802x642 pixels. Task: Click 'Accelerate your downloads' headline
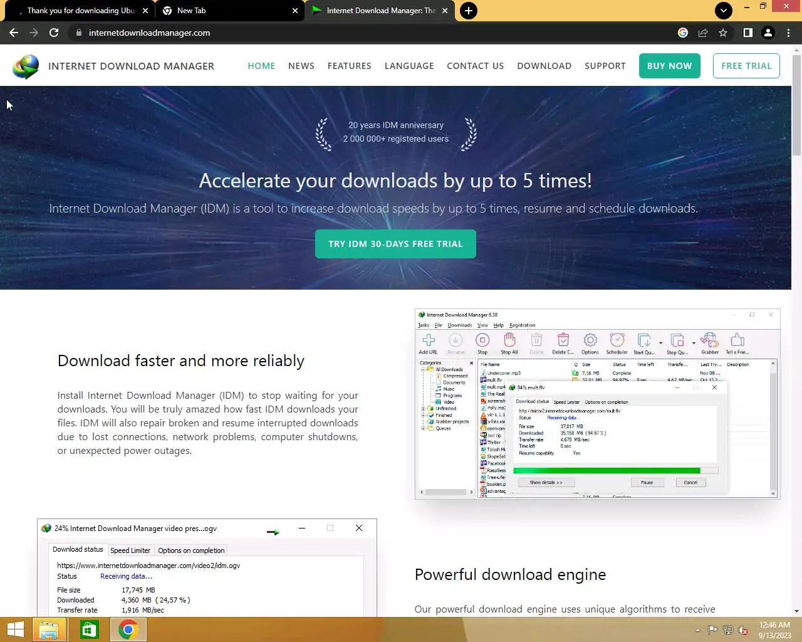click(x=395, y=181)
